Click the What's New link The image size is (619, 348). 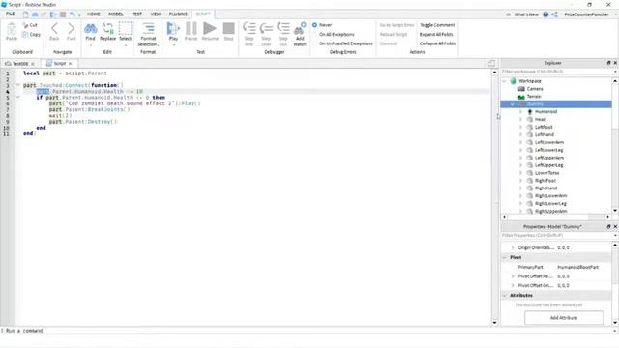(526, 14)
